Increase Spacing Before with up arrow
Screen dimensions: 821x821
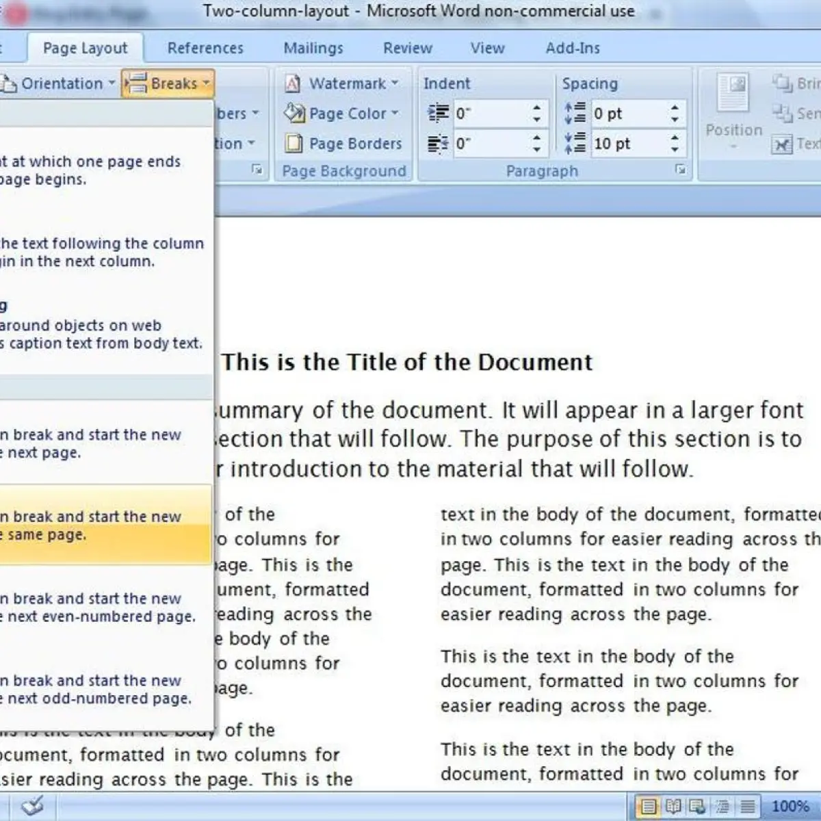coord(675,107)
